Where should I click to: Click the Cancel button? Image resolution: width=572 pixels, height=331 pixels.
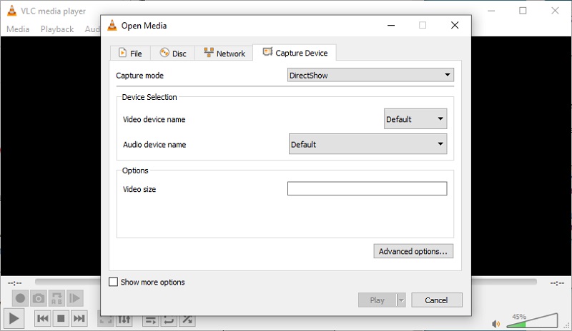point(436,300)
